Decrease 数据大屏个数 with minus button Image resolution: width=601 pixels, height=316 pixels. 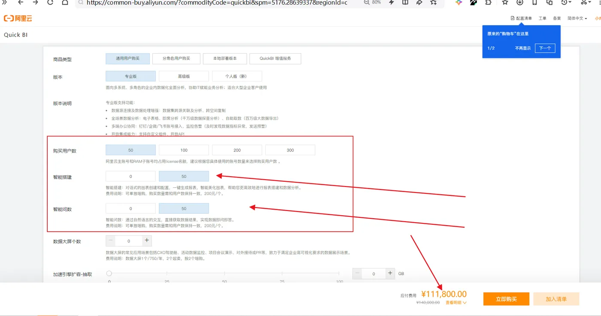coord(111,241)
